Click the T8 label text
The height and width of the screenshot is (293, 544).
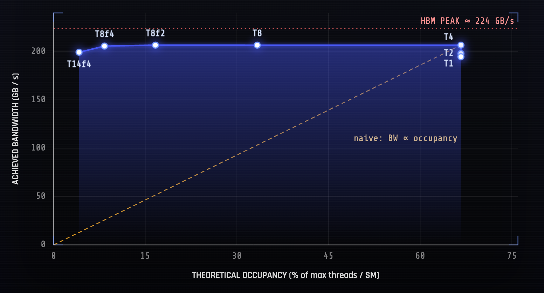[x=257, y=33]
